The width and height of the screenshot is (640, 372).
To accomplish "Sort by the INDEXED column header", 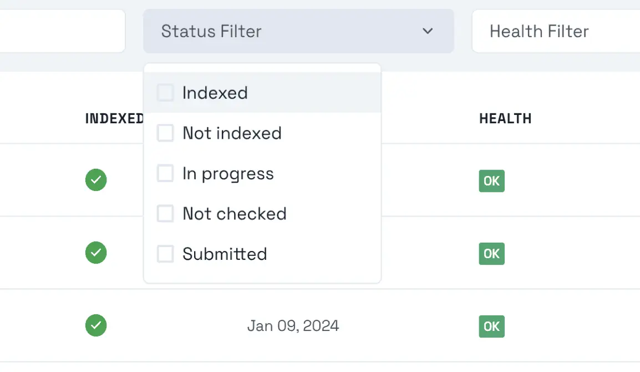I will (114, 118).
